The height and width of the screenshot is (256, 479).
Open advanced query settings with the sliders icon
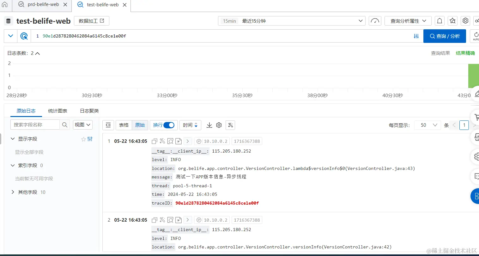[416, 36]
